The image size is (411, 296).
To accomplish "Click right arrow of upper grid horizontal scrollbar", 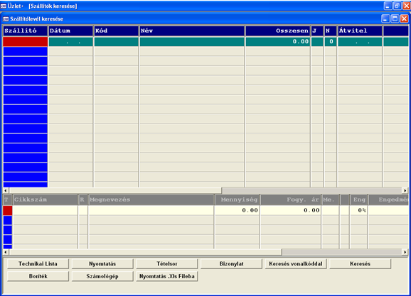I will [x=405, y=190].
